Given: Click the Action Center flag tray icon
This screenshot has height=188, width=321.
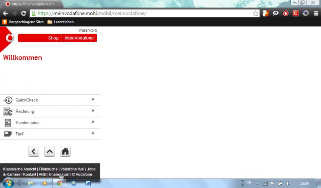Looking at the screenshot, I should (x=272, y=184).
